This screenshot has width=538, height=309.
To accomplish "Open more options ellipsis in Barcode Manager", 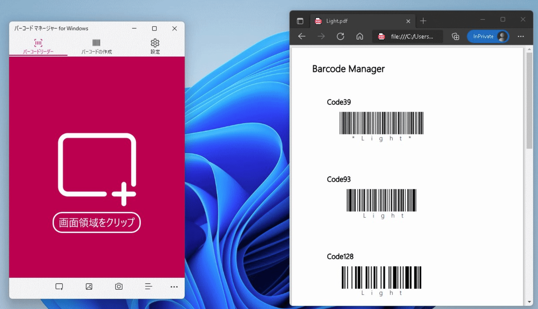I will (x=174, y=287).
